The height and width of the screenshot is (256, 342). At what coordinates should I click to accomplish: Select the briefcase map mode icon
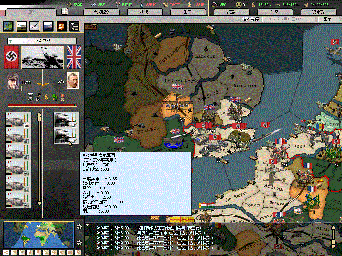coord(70,253)
